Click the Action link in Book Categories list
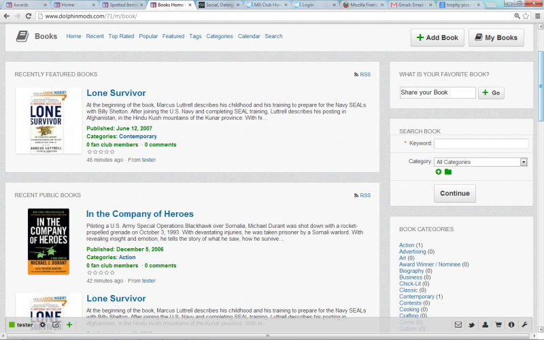This screenshot has width=544, height=340. [x=407, y=245]
